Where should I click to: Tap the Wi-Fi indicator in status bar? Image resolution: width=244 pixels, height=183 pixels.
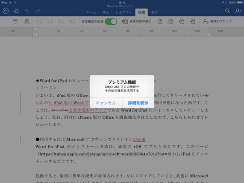10,3
